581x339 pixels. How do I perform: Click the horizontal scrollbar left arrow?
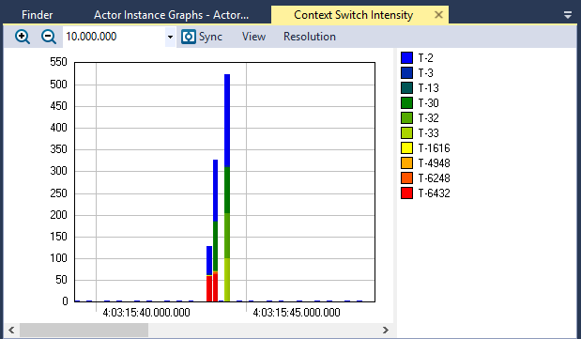(11, 331)
